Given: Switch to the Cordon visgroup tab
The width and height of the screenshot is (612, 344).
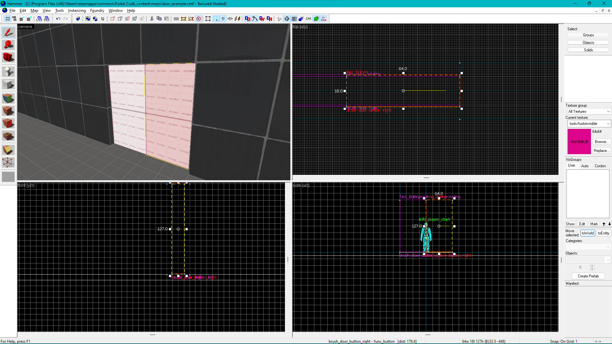Looking at the screenshot, I should tap(600, 166).
